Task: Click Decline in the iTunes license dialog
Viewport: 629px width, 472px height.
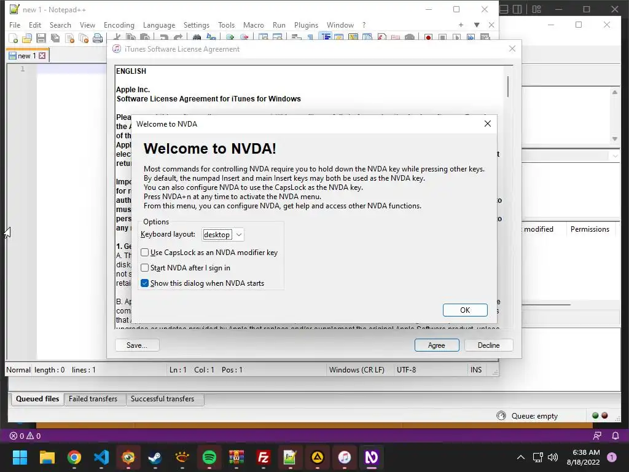Action: click(x=488, y=345)
